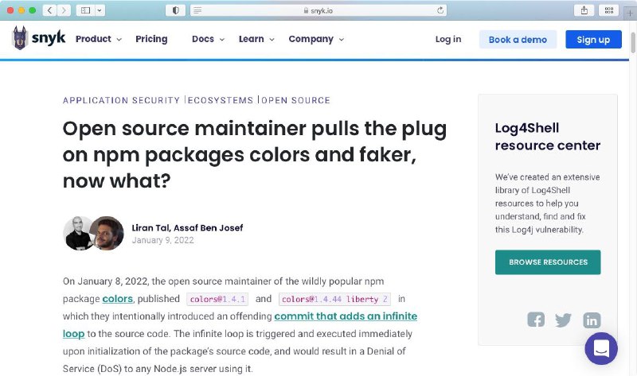Click the page vertical scrollbar
Image resolution: width=637 pixels, height=376 pixels.
(632, 42)
